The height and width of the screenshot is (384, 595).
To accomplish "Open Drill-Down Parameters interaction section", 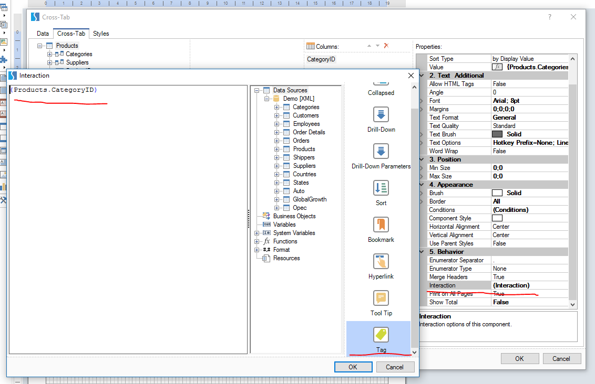I will pos(381,156).
